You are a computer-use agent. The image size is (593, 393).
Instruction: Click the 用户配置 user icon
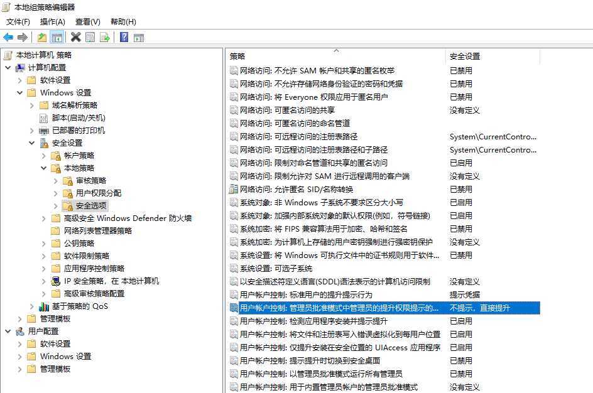coord(19,331)
